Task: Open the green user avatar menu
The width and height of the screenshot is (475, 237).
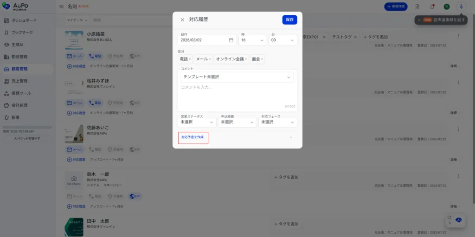Action: [x=447, y=6]
